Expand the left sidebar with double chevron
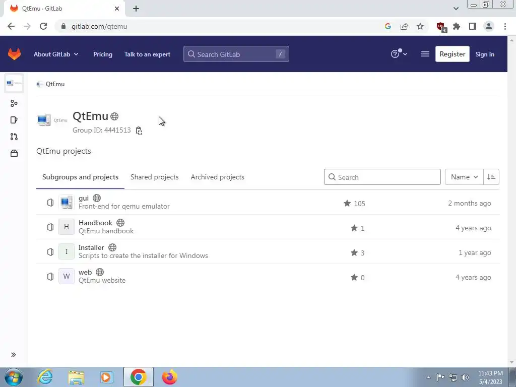Image resolution: width=516 pixels, height=387 pixels. click(x=14, y=355)
